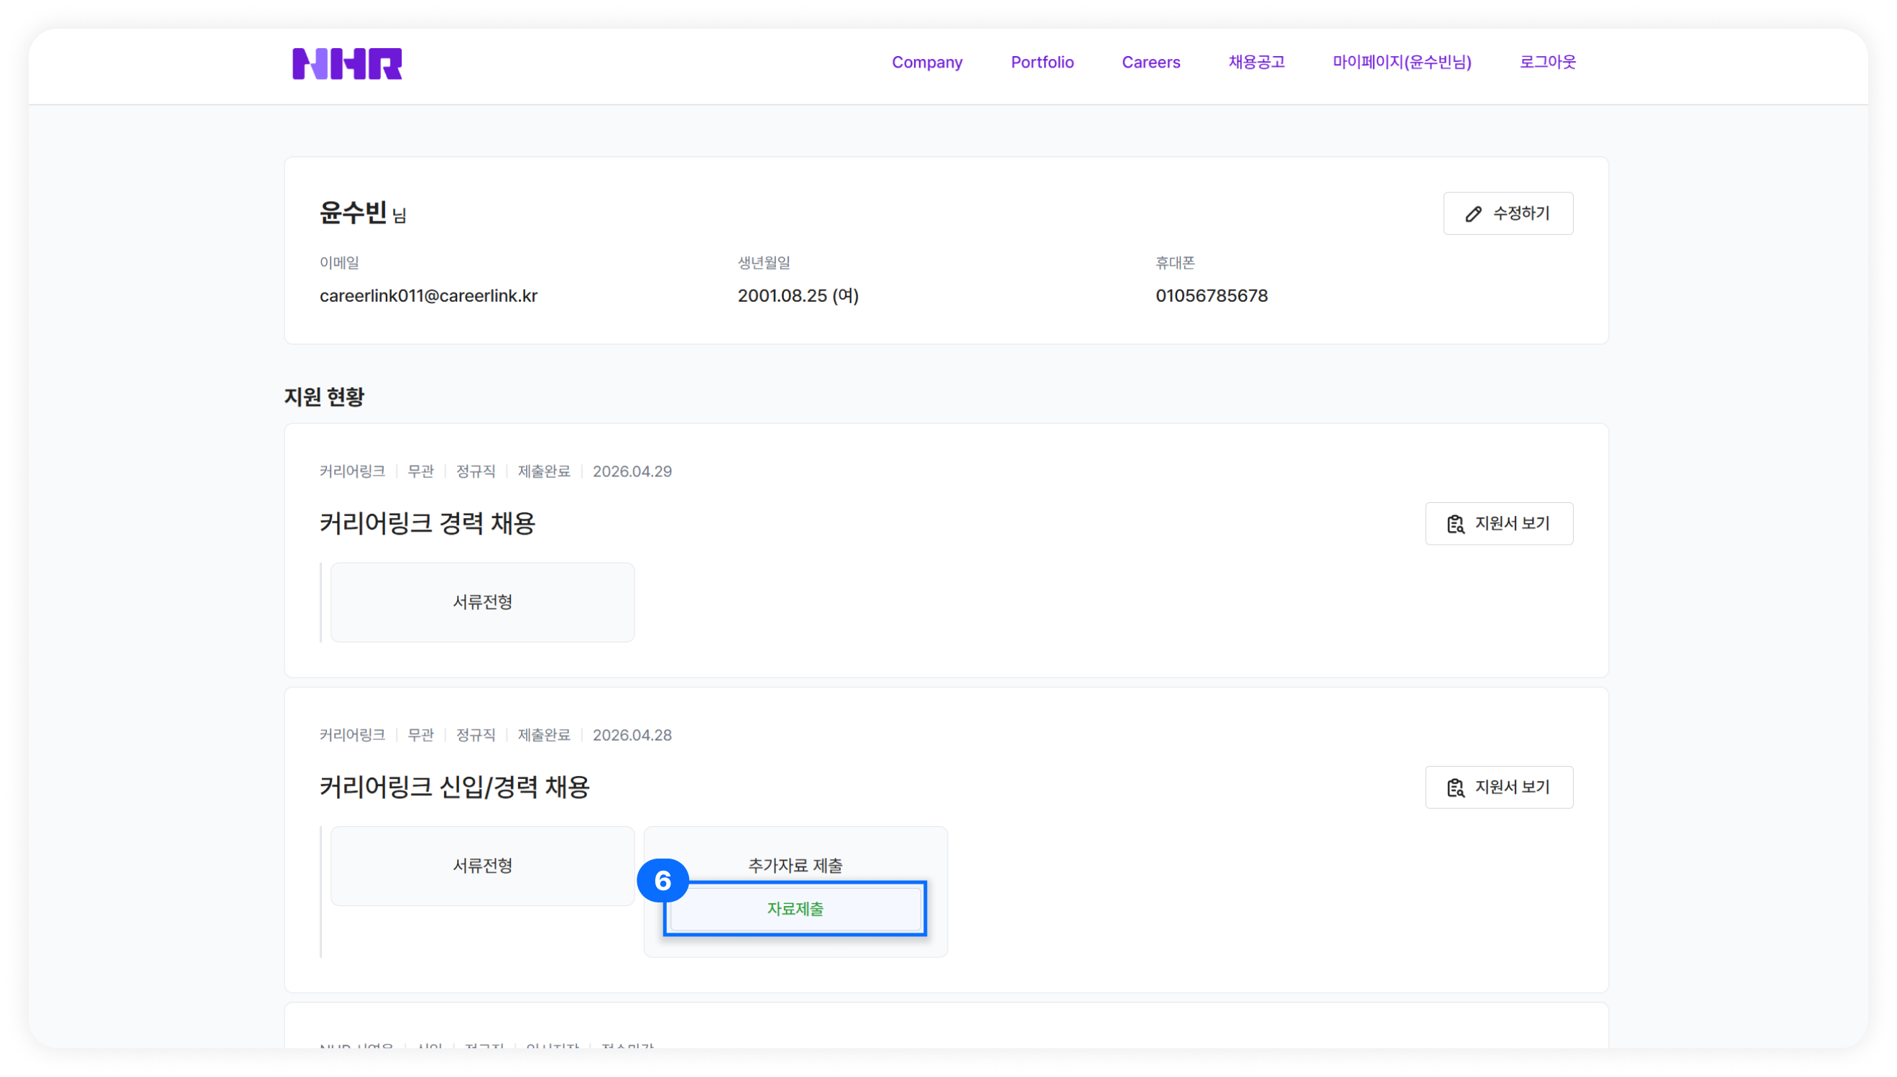Click the phone number 01056785678
The image size is (1897, 1077).
coord(1211,296)
